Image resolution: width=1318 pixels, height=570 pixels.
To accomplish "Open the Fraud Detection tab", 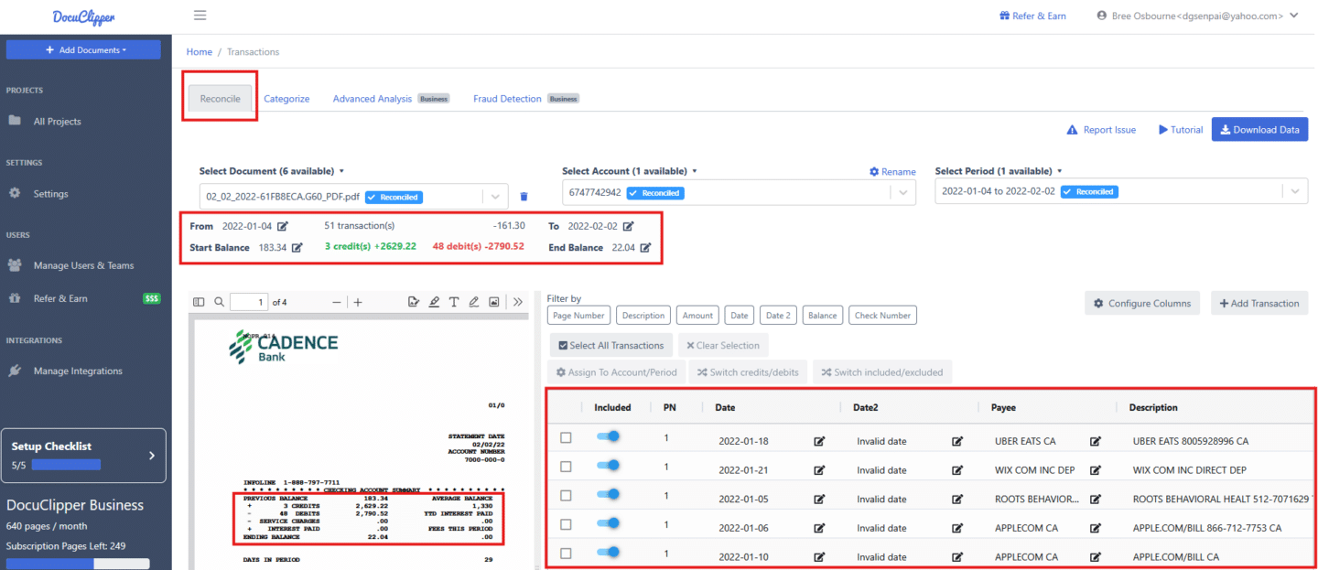I will coord(507,99).
